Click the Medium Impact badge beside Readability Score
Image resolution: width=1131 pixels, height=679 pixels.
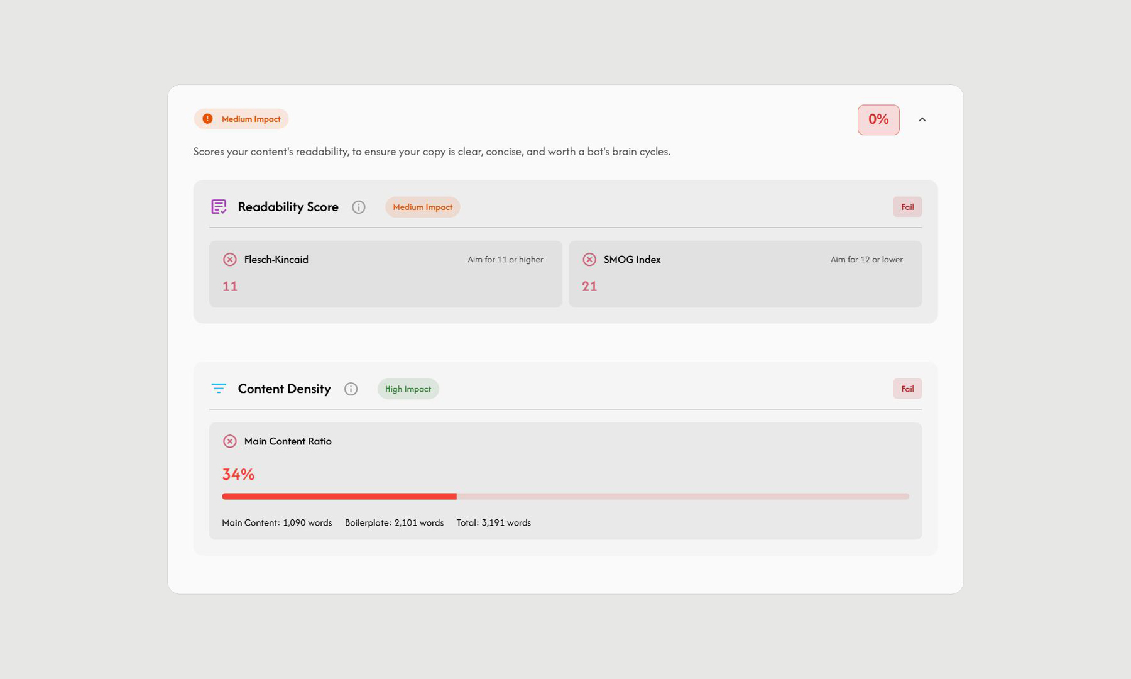point(422,207)
